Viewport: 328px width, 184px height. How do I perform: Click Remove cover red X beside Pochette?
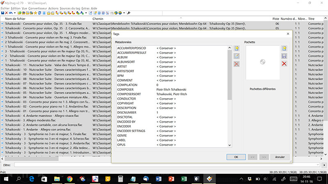coord(284,64)
